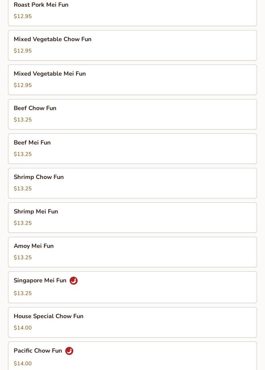Click the $13.25 price under Shrimp Mei Fun
The height and width of the screenshot is (370, 265).
[x=23, y=223]
